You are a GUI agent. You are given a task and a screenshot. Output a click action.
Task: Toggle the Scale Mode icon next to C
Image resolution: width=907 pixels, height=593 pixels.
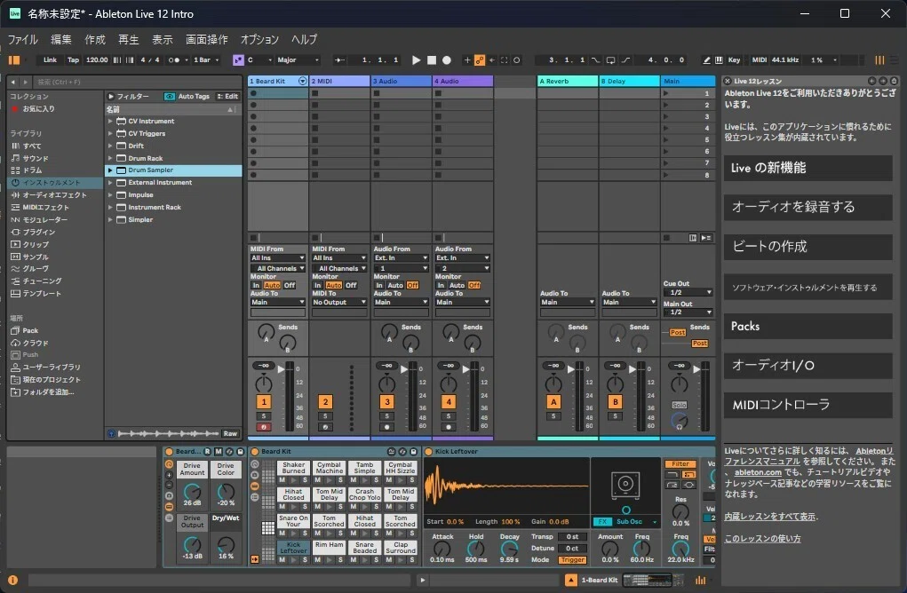click(238, 60)
